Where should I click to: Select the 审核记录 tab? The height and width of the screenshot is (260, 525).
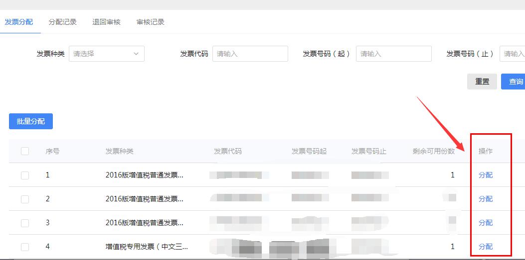click(150, 22)
